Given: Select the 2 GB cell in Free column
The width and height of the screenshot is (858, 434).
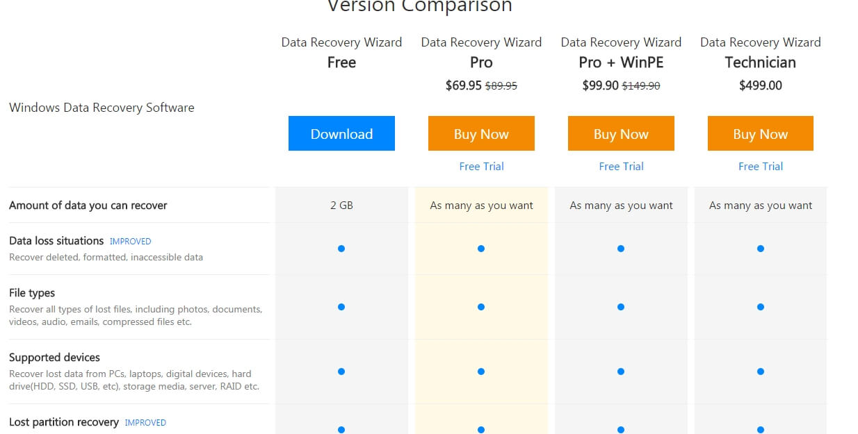Looking at the screenshot, I should pyautogui.click(x=341, y=205).
